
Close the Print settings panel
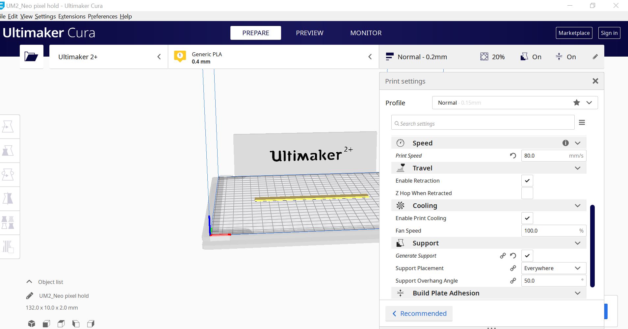click(595, 81)
